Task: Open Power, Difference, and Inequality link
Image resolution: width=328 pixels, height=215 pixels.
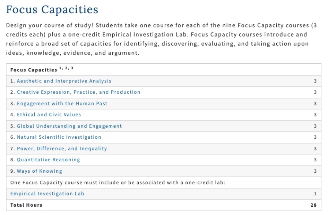Action: click(x=62, y=149)
